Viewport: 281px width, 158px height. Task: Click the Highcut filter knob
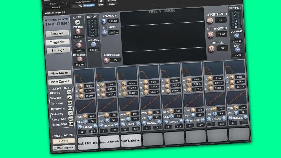pyautogui.click(x=105, y=33)
